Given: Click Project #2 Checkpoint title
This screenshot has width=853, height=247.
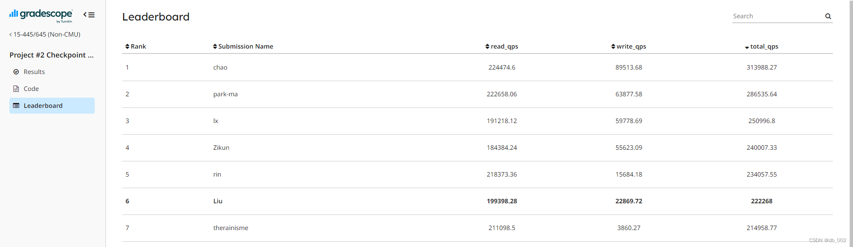Looking at the screenshot, I should pos(52,55).
